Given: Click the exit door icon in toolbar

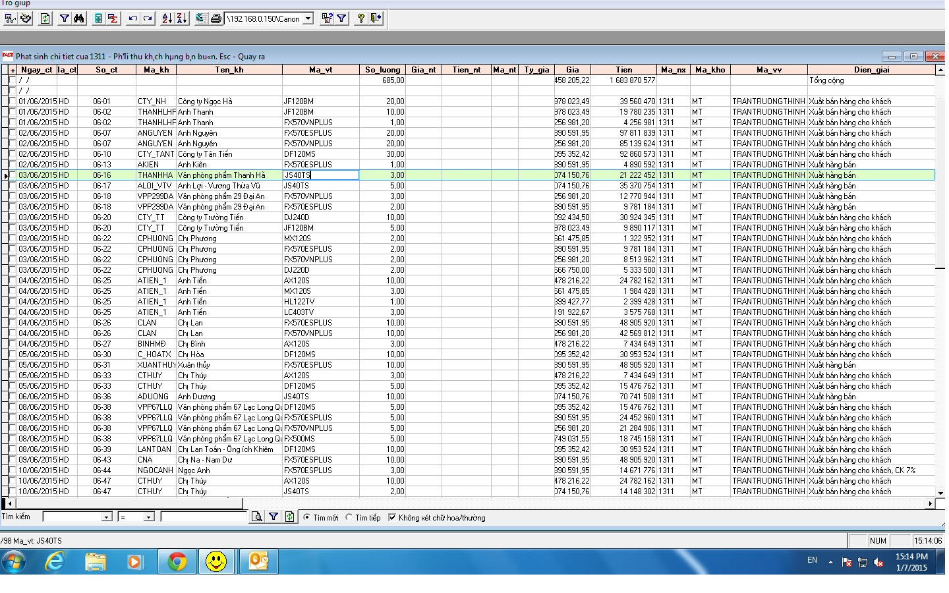Looking at the screenshot, I should pyautogui.click(x=376, y=18).
